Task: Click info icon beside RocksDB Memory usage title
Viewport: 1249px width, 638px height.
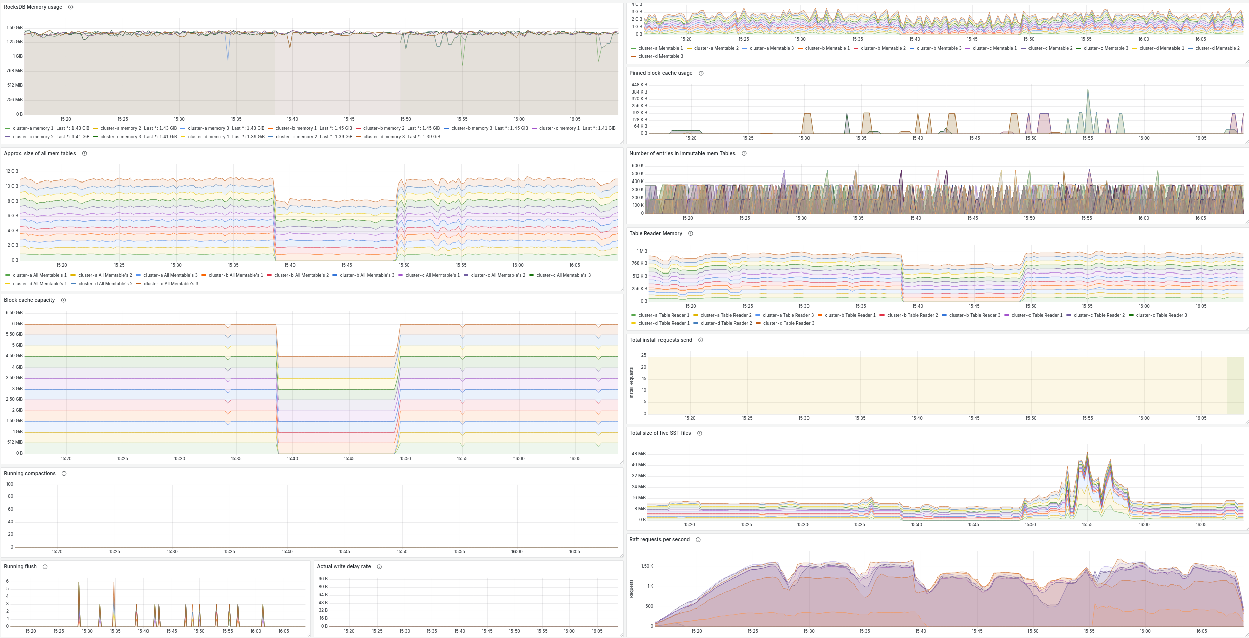Action: (70, 7)
